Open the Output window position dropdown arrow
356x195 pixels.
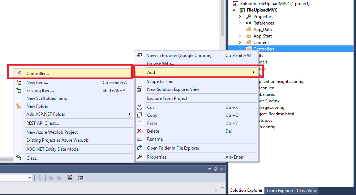point(210,169)
